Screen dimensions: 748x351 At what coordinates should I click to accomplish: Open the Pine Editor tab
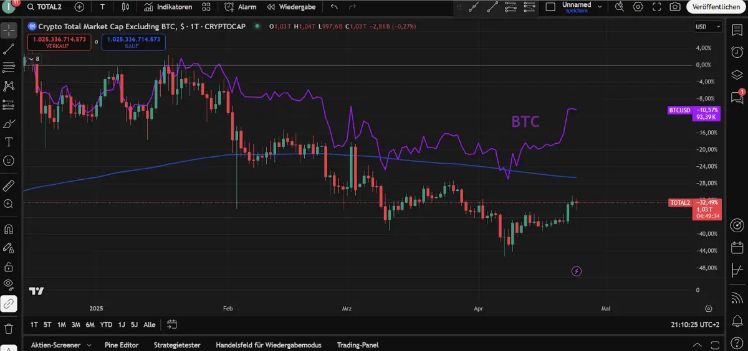coord(122,345)
